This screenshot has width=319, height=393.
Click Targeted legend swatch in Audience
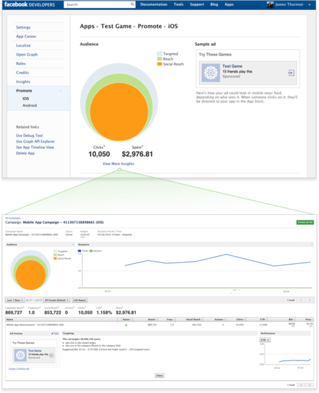(159, 54)
